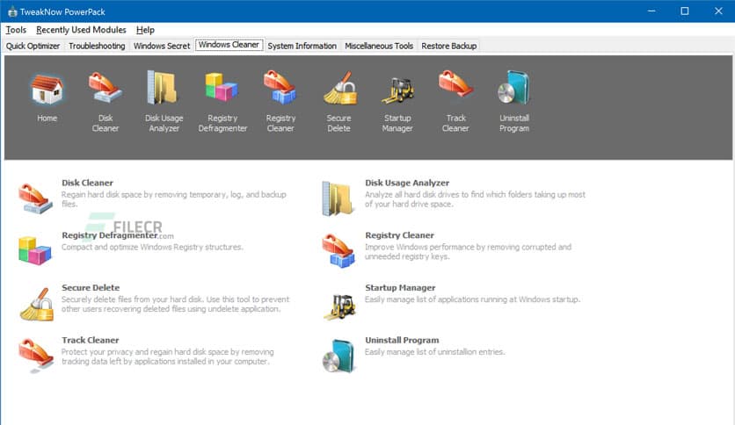
Task: Click Registry Cleaner icon in lower list
Action: 338,251
